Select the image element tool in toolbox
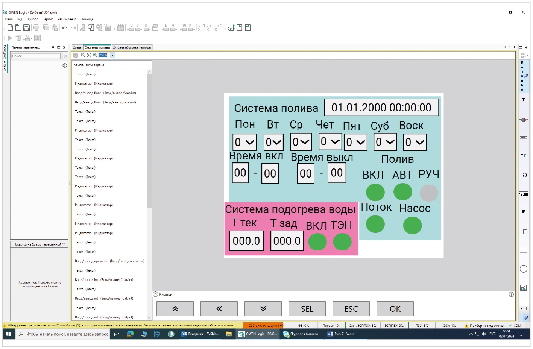This screenshot has height=349, width=533. point(524,288)
